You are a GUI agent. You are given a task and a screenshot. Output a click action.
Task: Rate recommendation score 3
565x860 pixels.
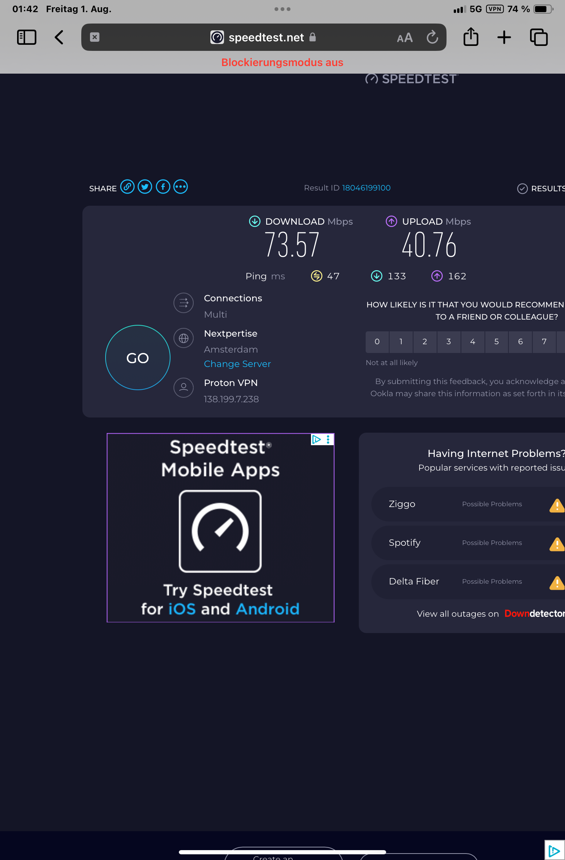click(x=449, y=342)
